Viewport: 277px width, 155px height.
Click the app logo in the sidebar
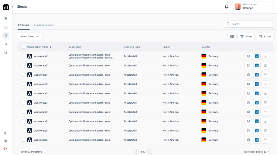pos(6,7)
